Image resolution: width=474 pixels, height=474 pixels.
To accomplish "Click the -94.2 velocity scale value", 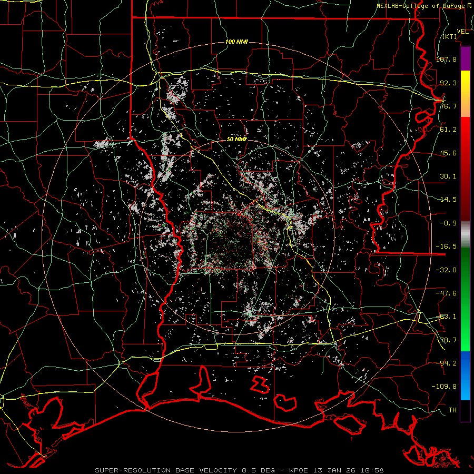I will click(x=446, y=363).
